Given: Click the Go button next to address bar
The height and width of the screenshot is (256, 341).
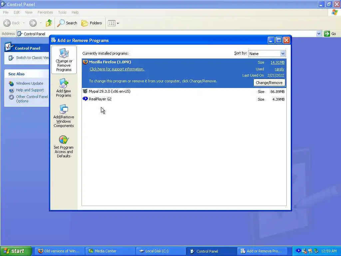Looking at the screenshot, I should [x=330, y=34].
